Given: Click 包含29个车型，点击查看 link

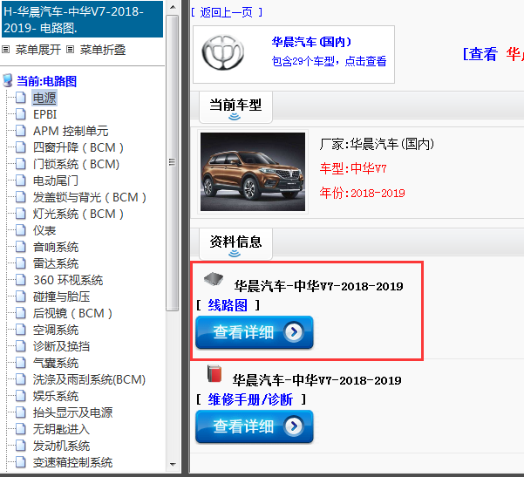Looking at the screenshot, I should point(330,61).
